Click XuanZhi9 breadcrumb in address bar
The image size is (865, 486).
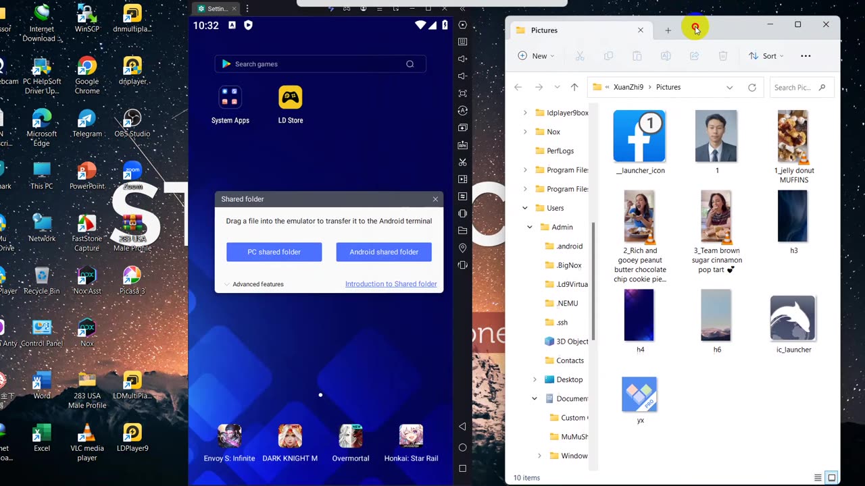click(x=628, y=87)
